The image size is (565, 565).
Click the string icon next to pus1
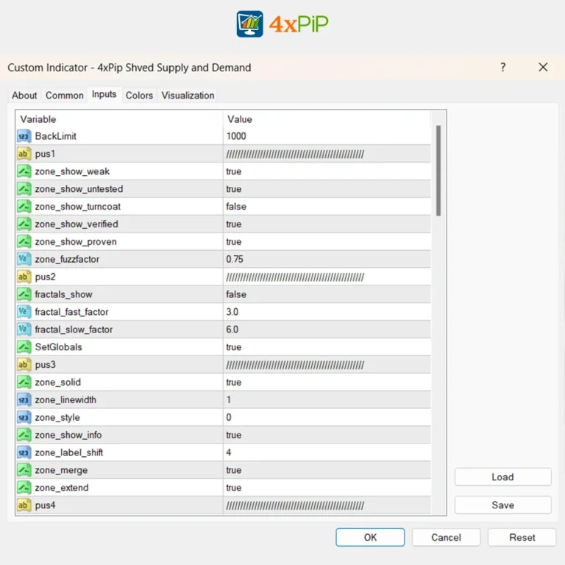pyautogui.click(x=24, y=154)
